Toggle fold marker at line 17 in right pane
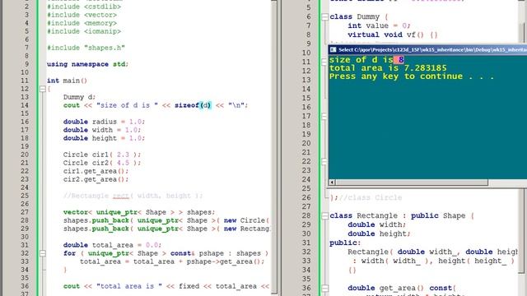The image size is (527, 296). (324, 116)
